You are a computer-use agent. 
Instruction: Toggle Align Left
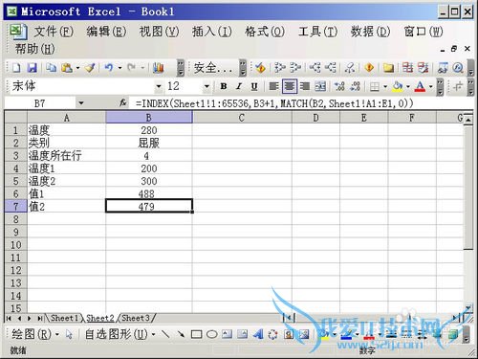(x=273, y=86)
